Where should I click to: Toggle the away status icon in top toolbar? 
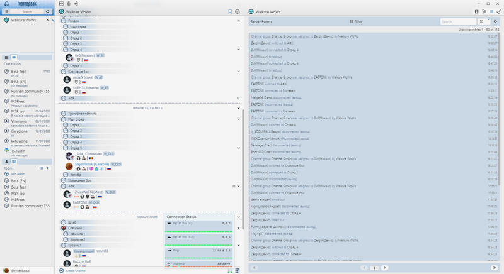pyautogui.click(x=61, y=4)
